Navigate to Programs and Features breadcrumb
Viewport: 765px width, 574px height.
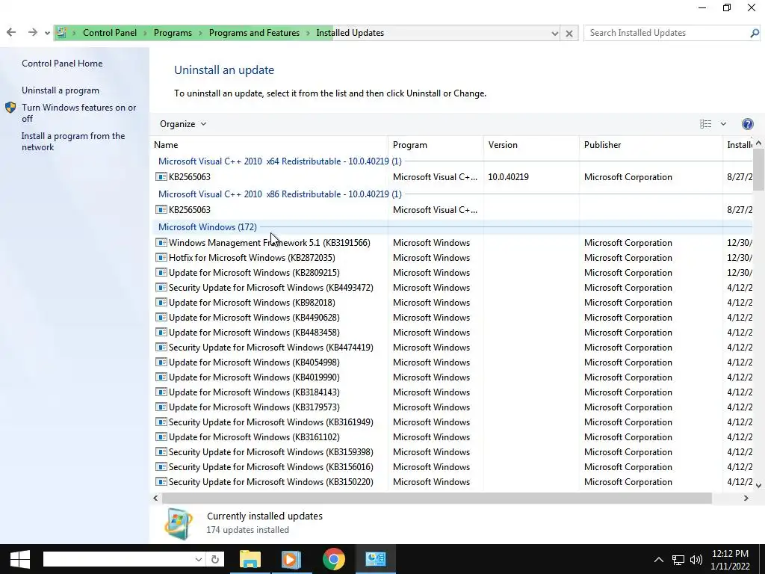coord(254,33)
